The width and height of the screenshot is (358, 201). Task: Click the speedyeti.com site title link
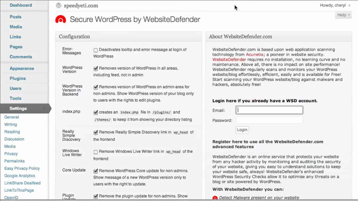point(81,6)
